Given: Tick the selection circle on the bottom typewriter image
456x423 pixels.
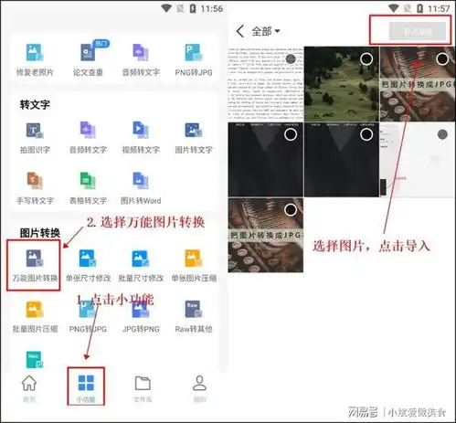Looking at the screenshot, I should [x=291, y=209].
